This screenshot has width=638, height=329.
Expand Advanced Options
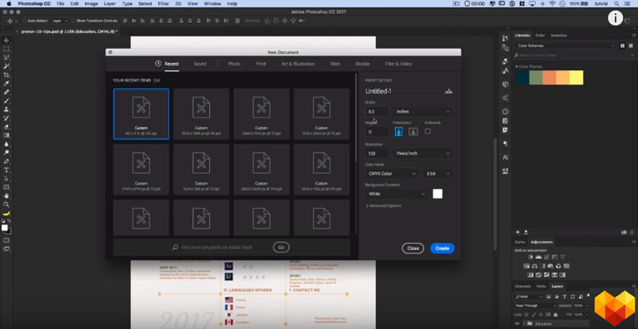click(384, 206)
